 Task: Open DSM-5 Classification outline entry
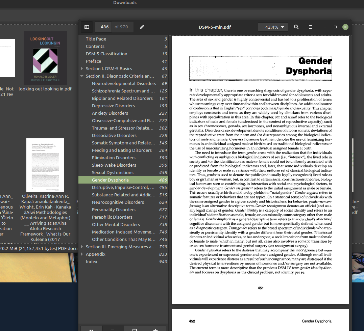click(123, 54)
